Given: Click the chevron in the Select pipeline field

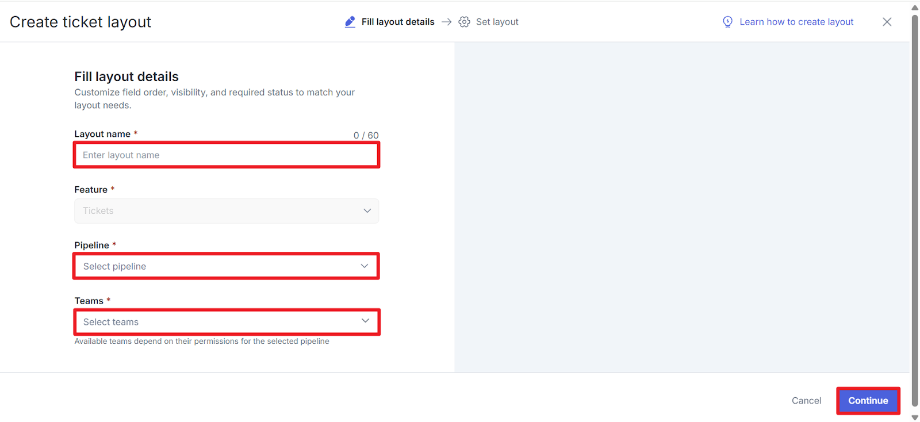Looking at the screenshot, I should pos(365,266).
